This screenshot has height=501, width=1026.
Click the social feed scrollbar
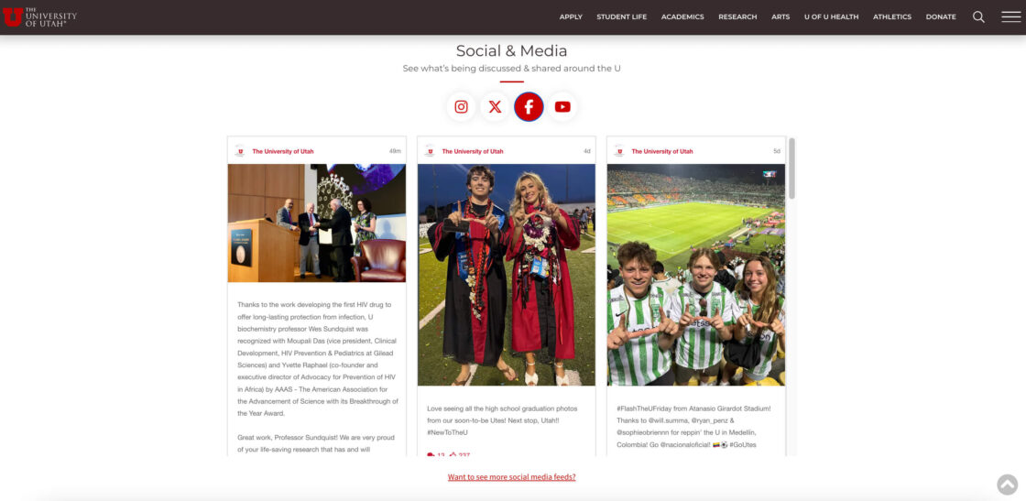tap(791, 169)
